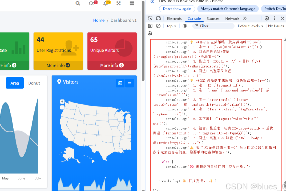Zoom in the visitors map with plus

pyautogui.click(x=62, y=101)
